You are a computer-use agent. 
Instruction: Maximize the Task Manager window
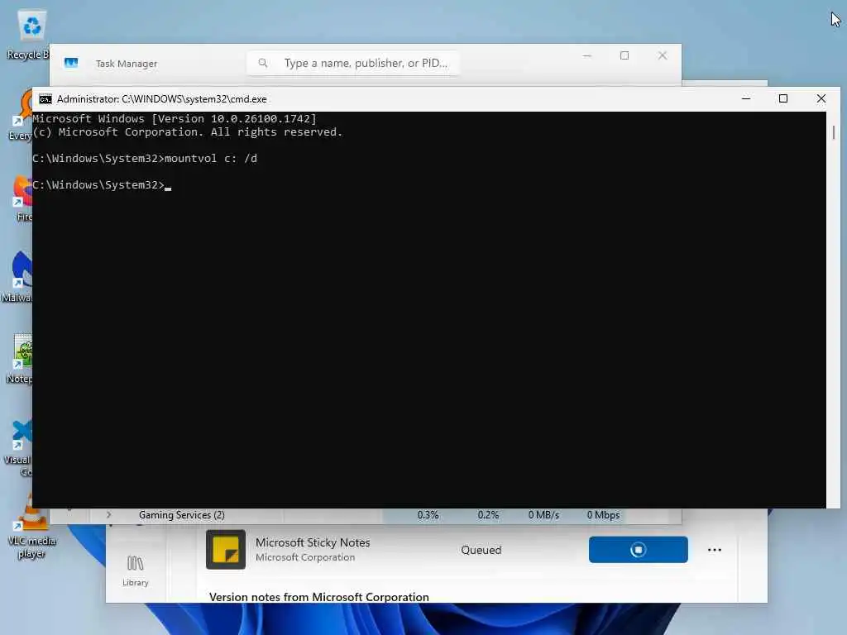(624, 55)
